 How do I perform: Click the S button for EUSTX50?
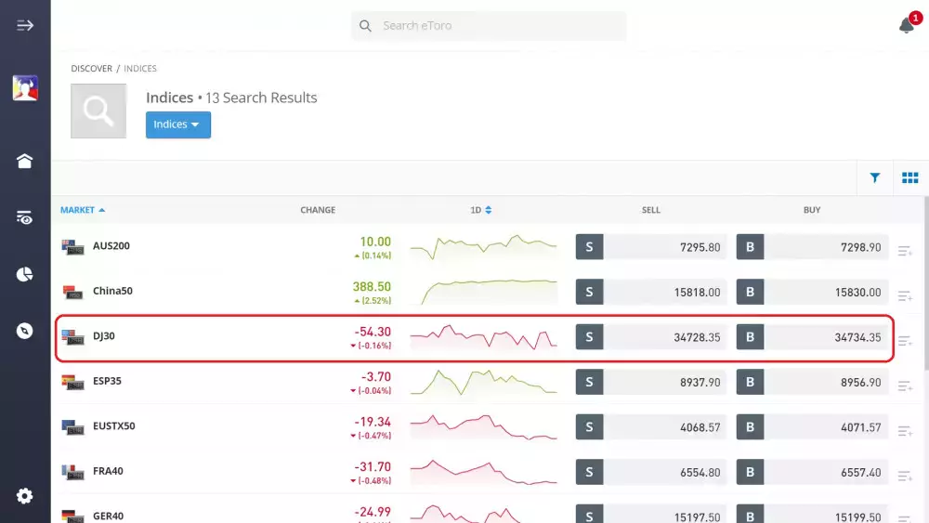[589, 427]
